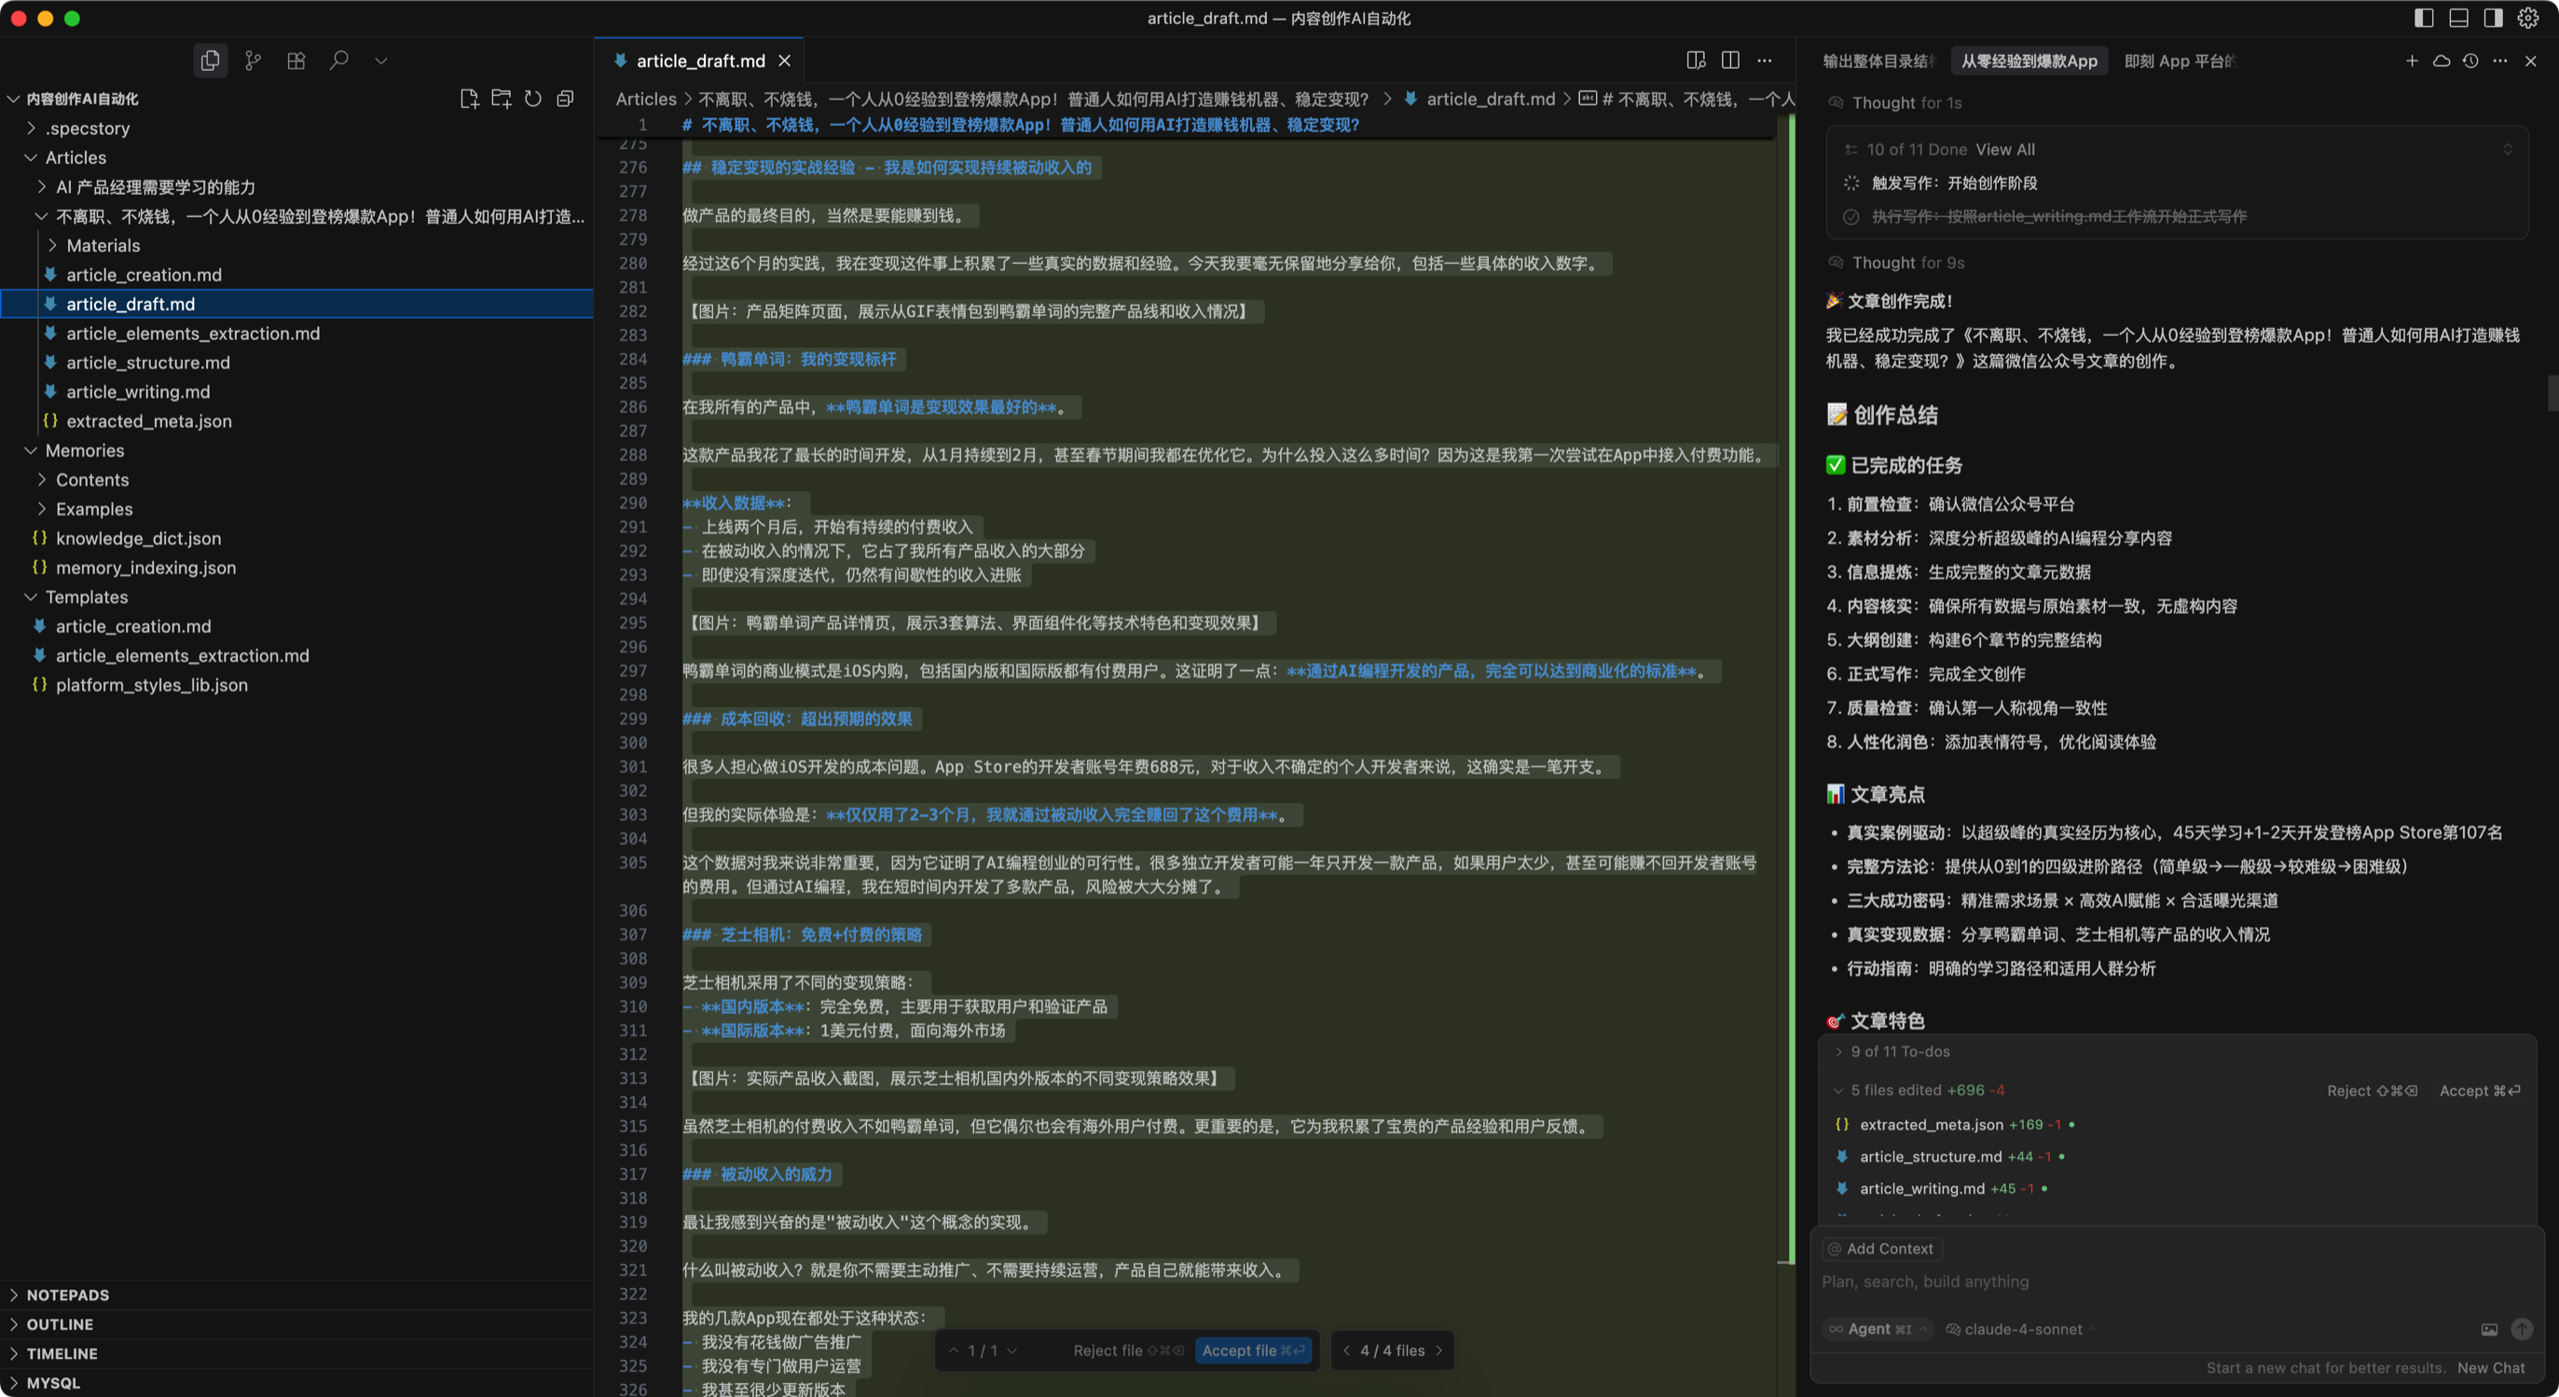This screenshot has width=2559, height=1397.
Task: Accept all edited files
Action: (x=2480, y=1090)
